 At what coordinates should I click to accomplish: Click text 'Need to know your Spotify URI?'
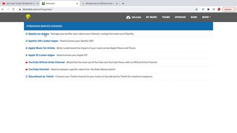click(77, 41)
